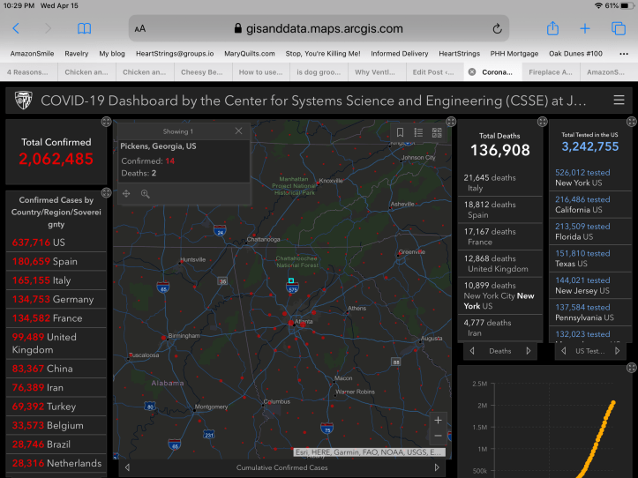Viewport: 638px width, 478px height.
Task: Select 526,012 tested New York row
Action: point(589,177)
